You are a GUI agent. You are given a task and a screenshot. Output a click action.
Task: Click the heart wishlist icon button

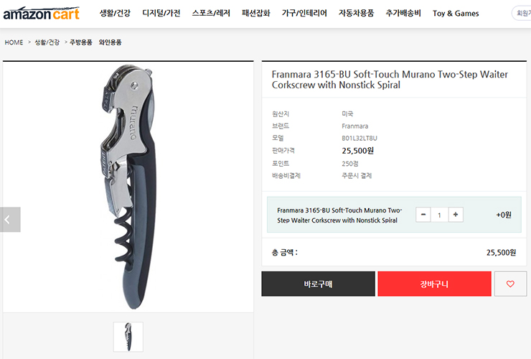pos(510,284)
